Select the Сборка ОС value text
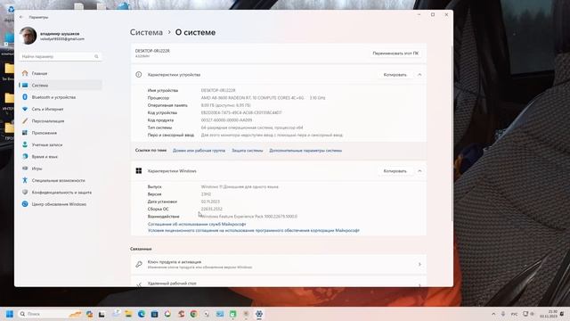 tap(212, 209)
